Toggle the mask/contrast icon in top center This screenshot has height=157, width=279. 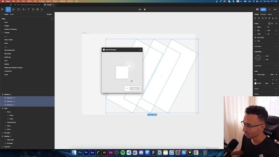[145, 10]
